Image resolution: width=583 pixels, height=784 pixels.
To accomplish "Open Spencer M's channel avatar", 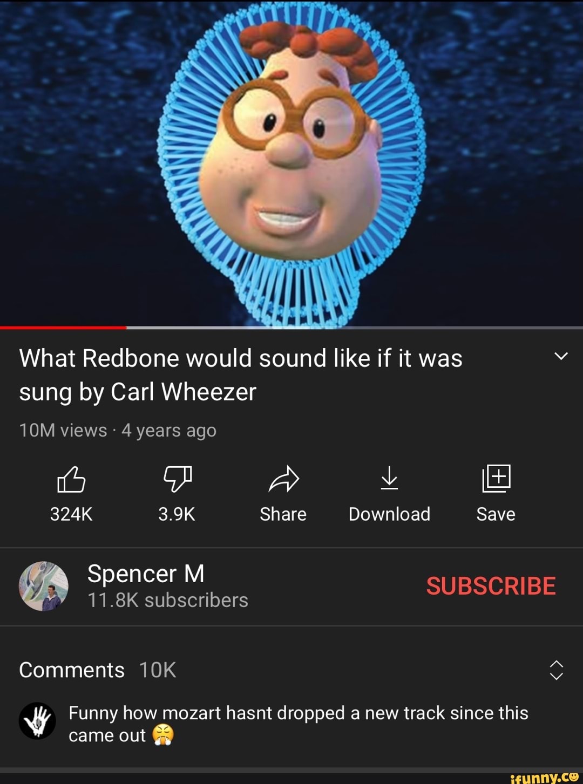I will 44,586.
